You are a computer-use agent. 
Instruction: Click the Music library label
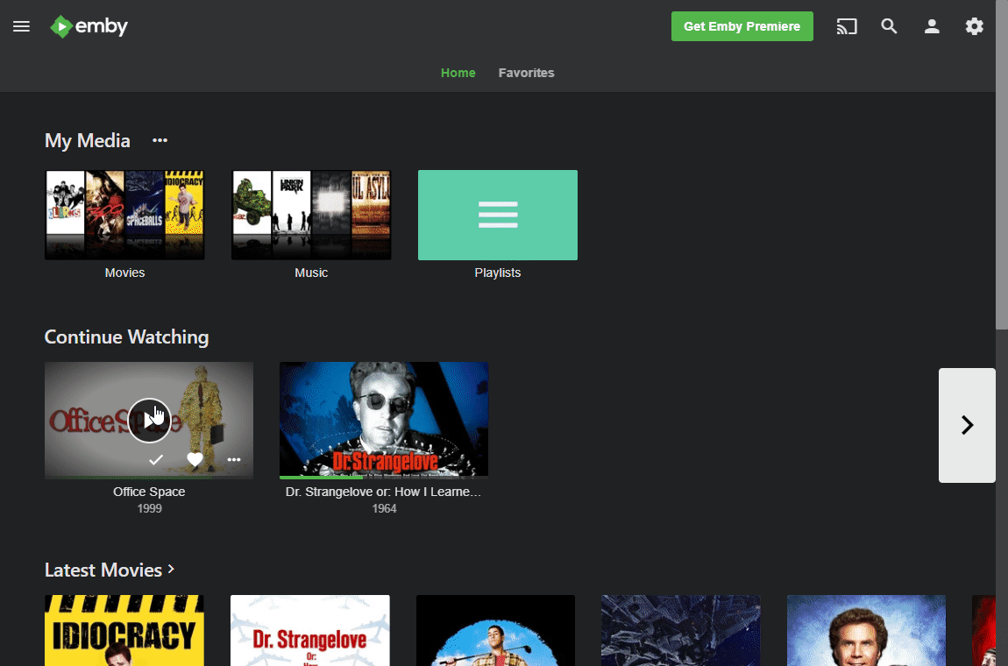tap(311, 273)
